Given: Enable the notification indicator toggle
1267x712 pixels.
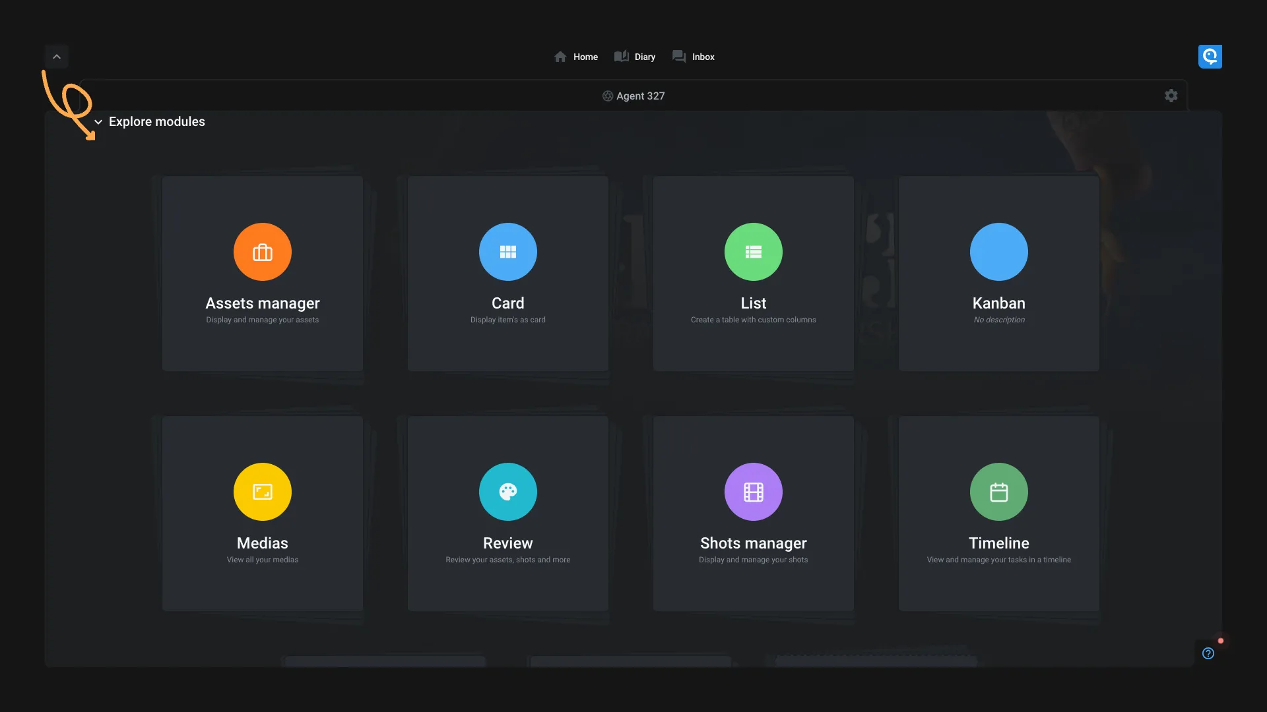Looking at the screenshot, I should coord(1220,641).
